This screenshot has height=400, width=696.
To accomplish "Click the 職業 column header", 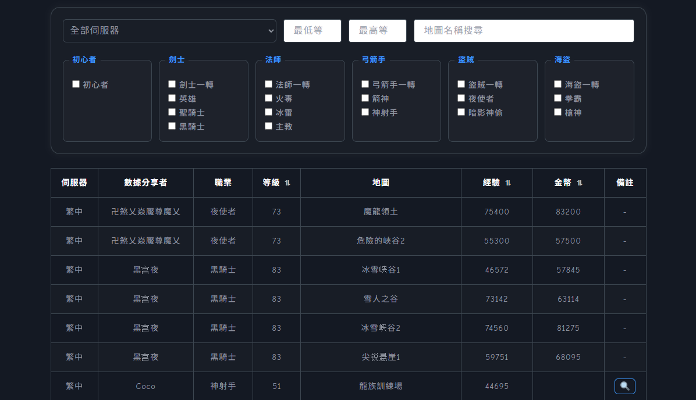I will click(223, 183).
